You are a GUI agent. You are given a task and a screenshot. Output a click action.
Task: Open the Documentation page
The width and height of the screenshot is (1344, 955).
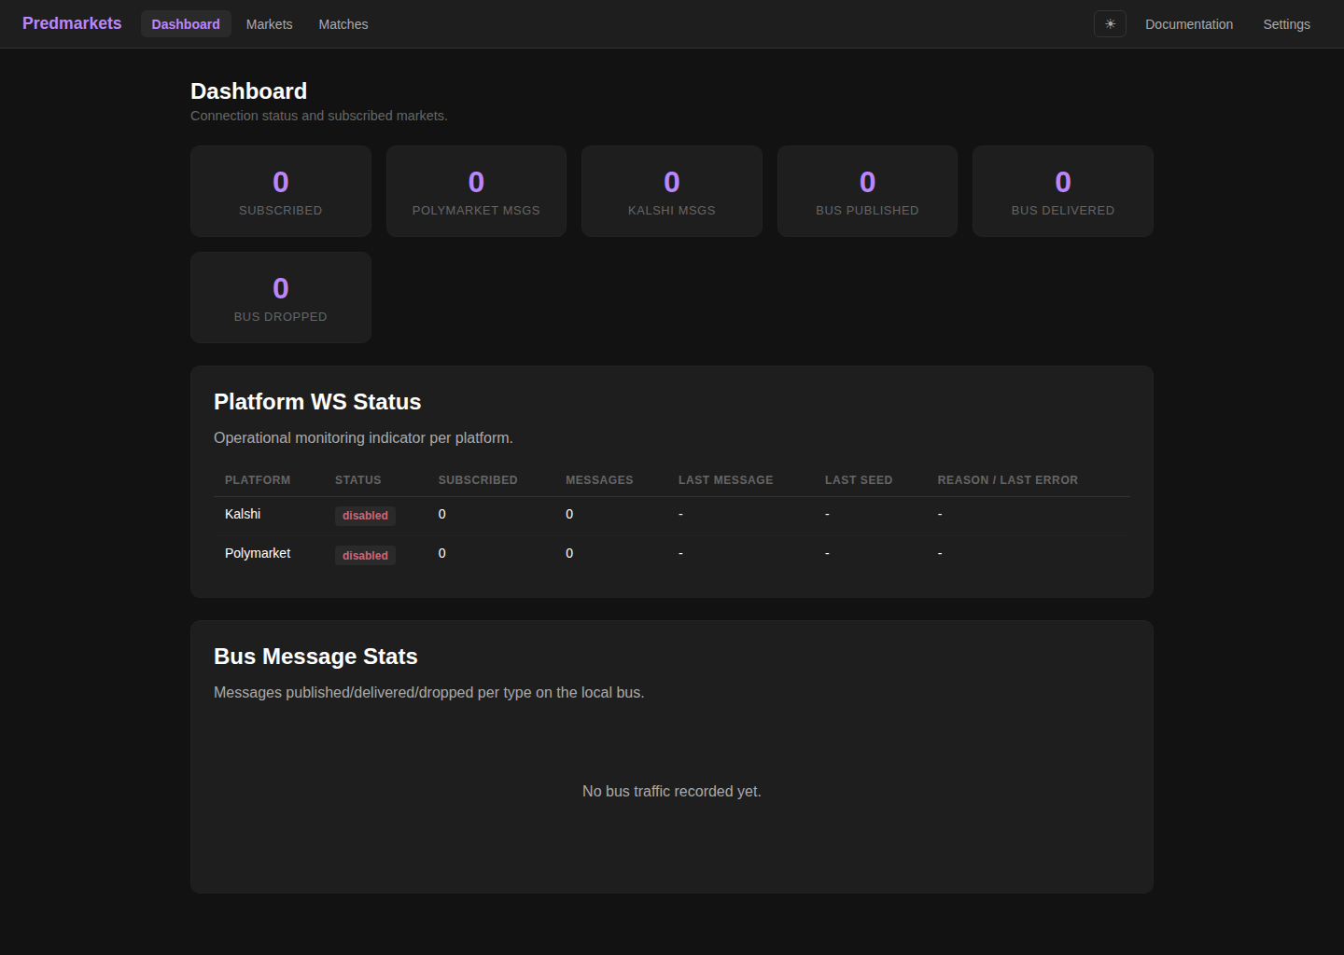click(x=1189, y=24)
